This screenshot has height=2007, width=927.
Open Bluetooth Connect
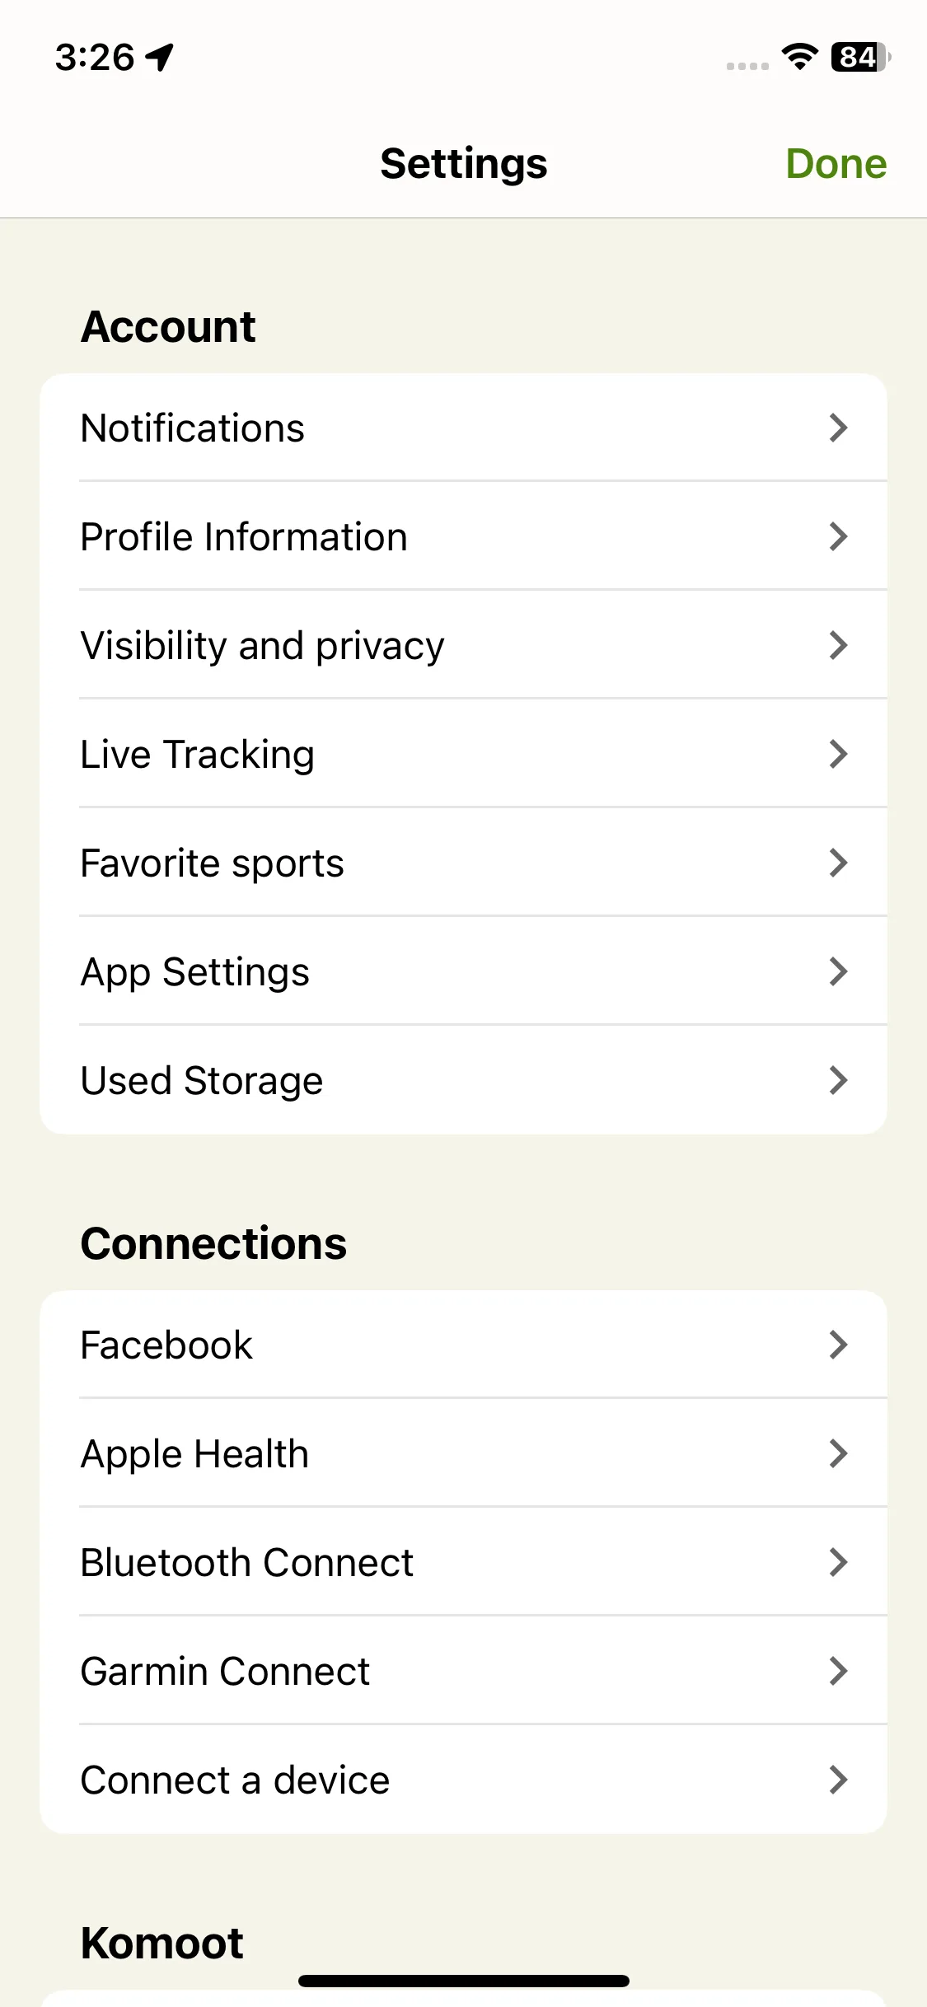pos(463,1562)
